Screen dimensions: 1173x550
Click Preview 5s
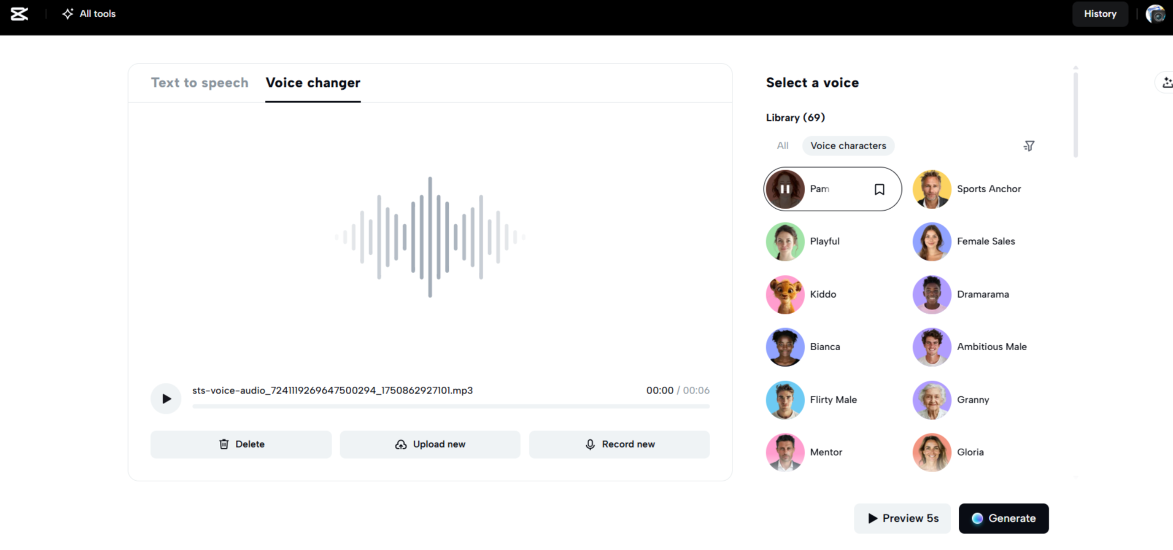click(902, 518)
